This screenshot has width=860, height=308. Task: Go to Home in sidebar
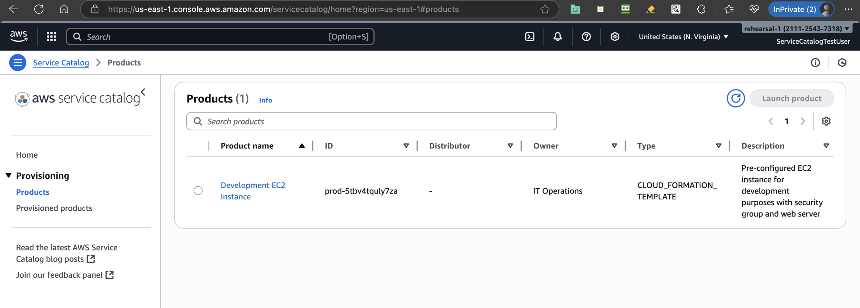[27, 155]
